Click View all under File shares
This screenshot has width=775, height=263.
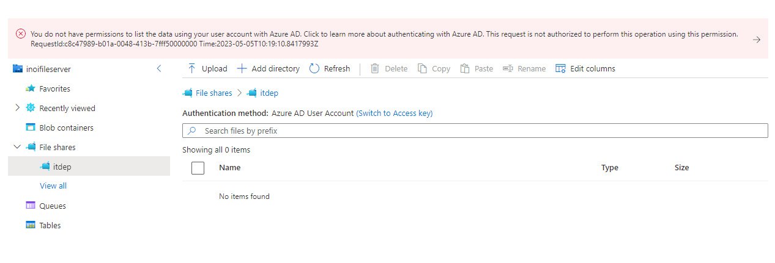53,186
